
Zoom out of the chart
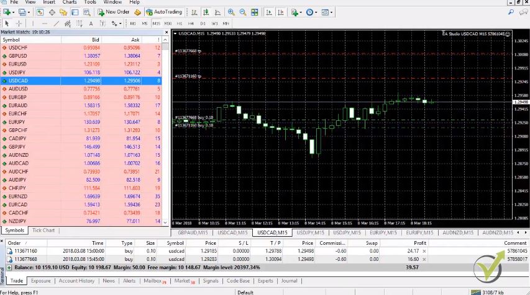243,12
